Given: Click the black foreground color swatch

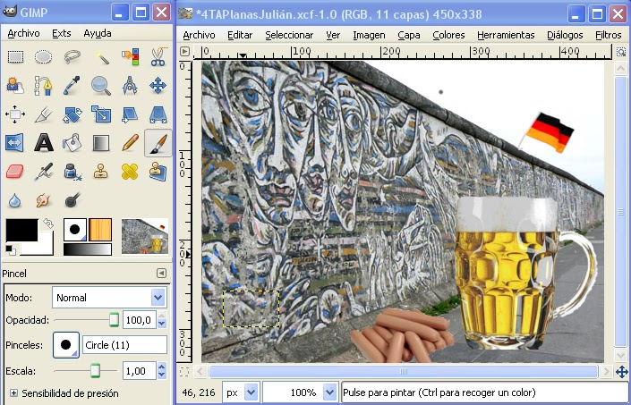Looking at the screenshot, I should click(21, 230).
